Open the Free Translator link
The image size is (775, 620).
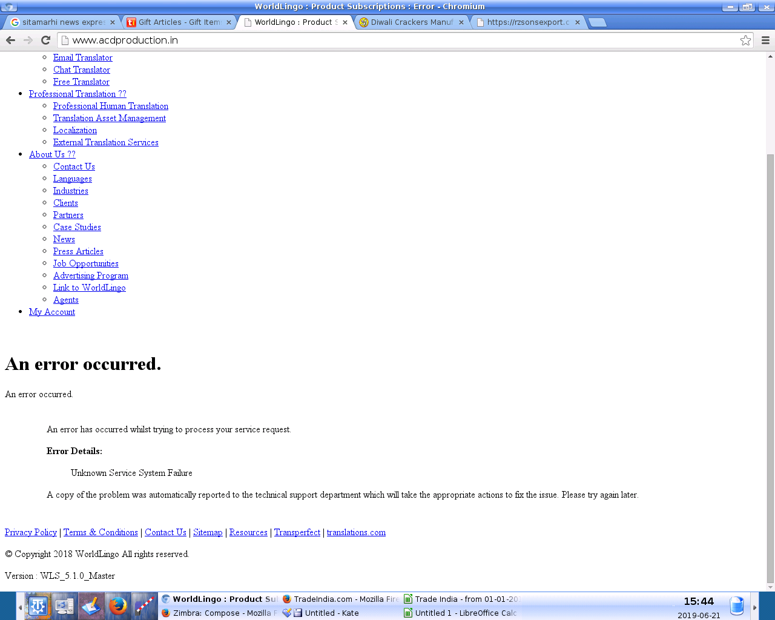(81, 82)
